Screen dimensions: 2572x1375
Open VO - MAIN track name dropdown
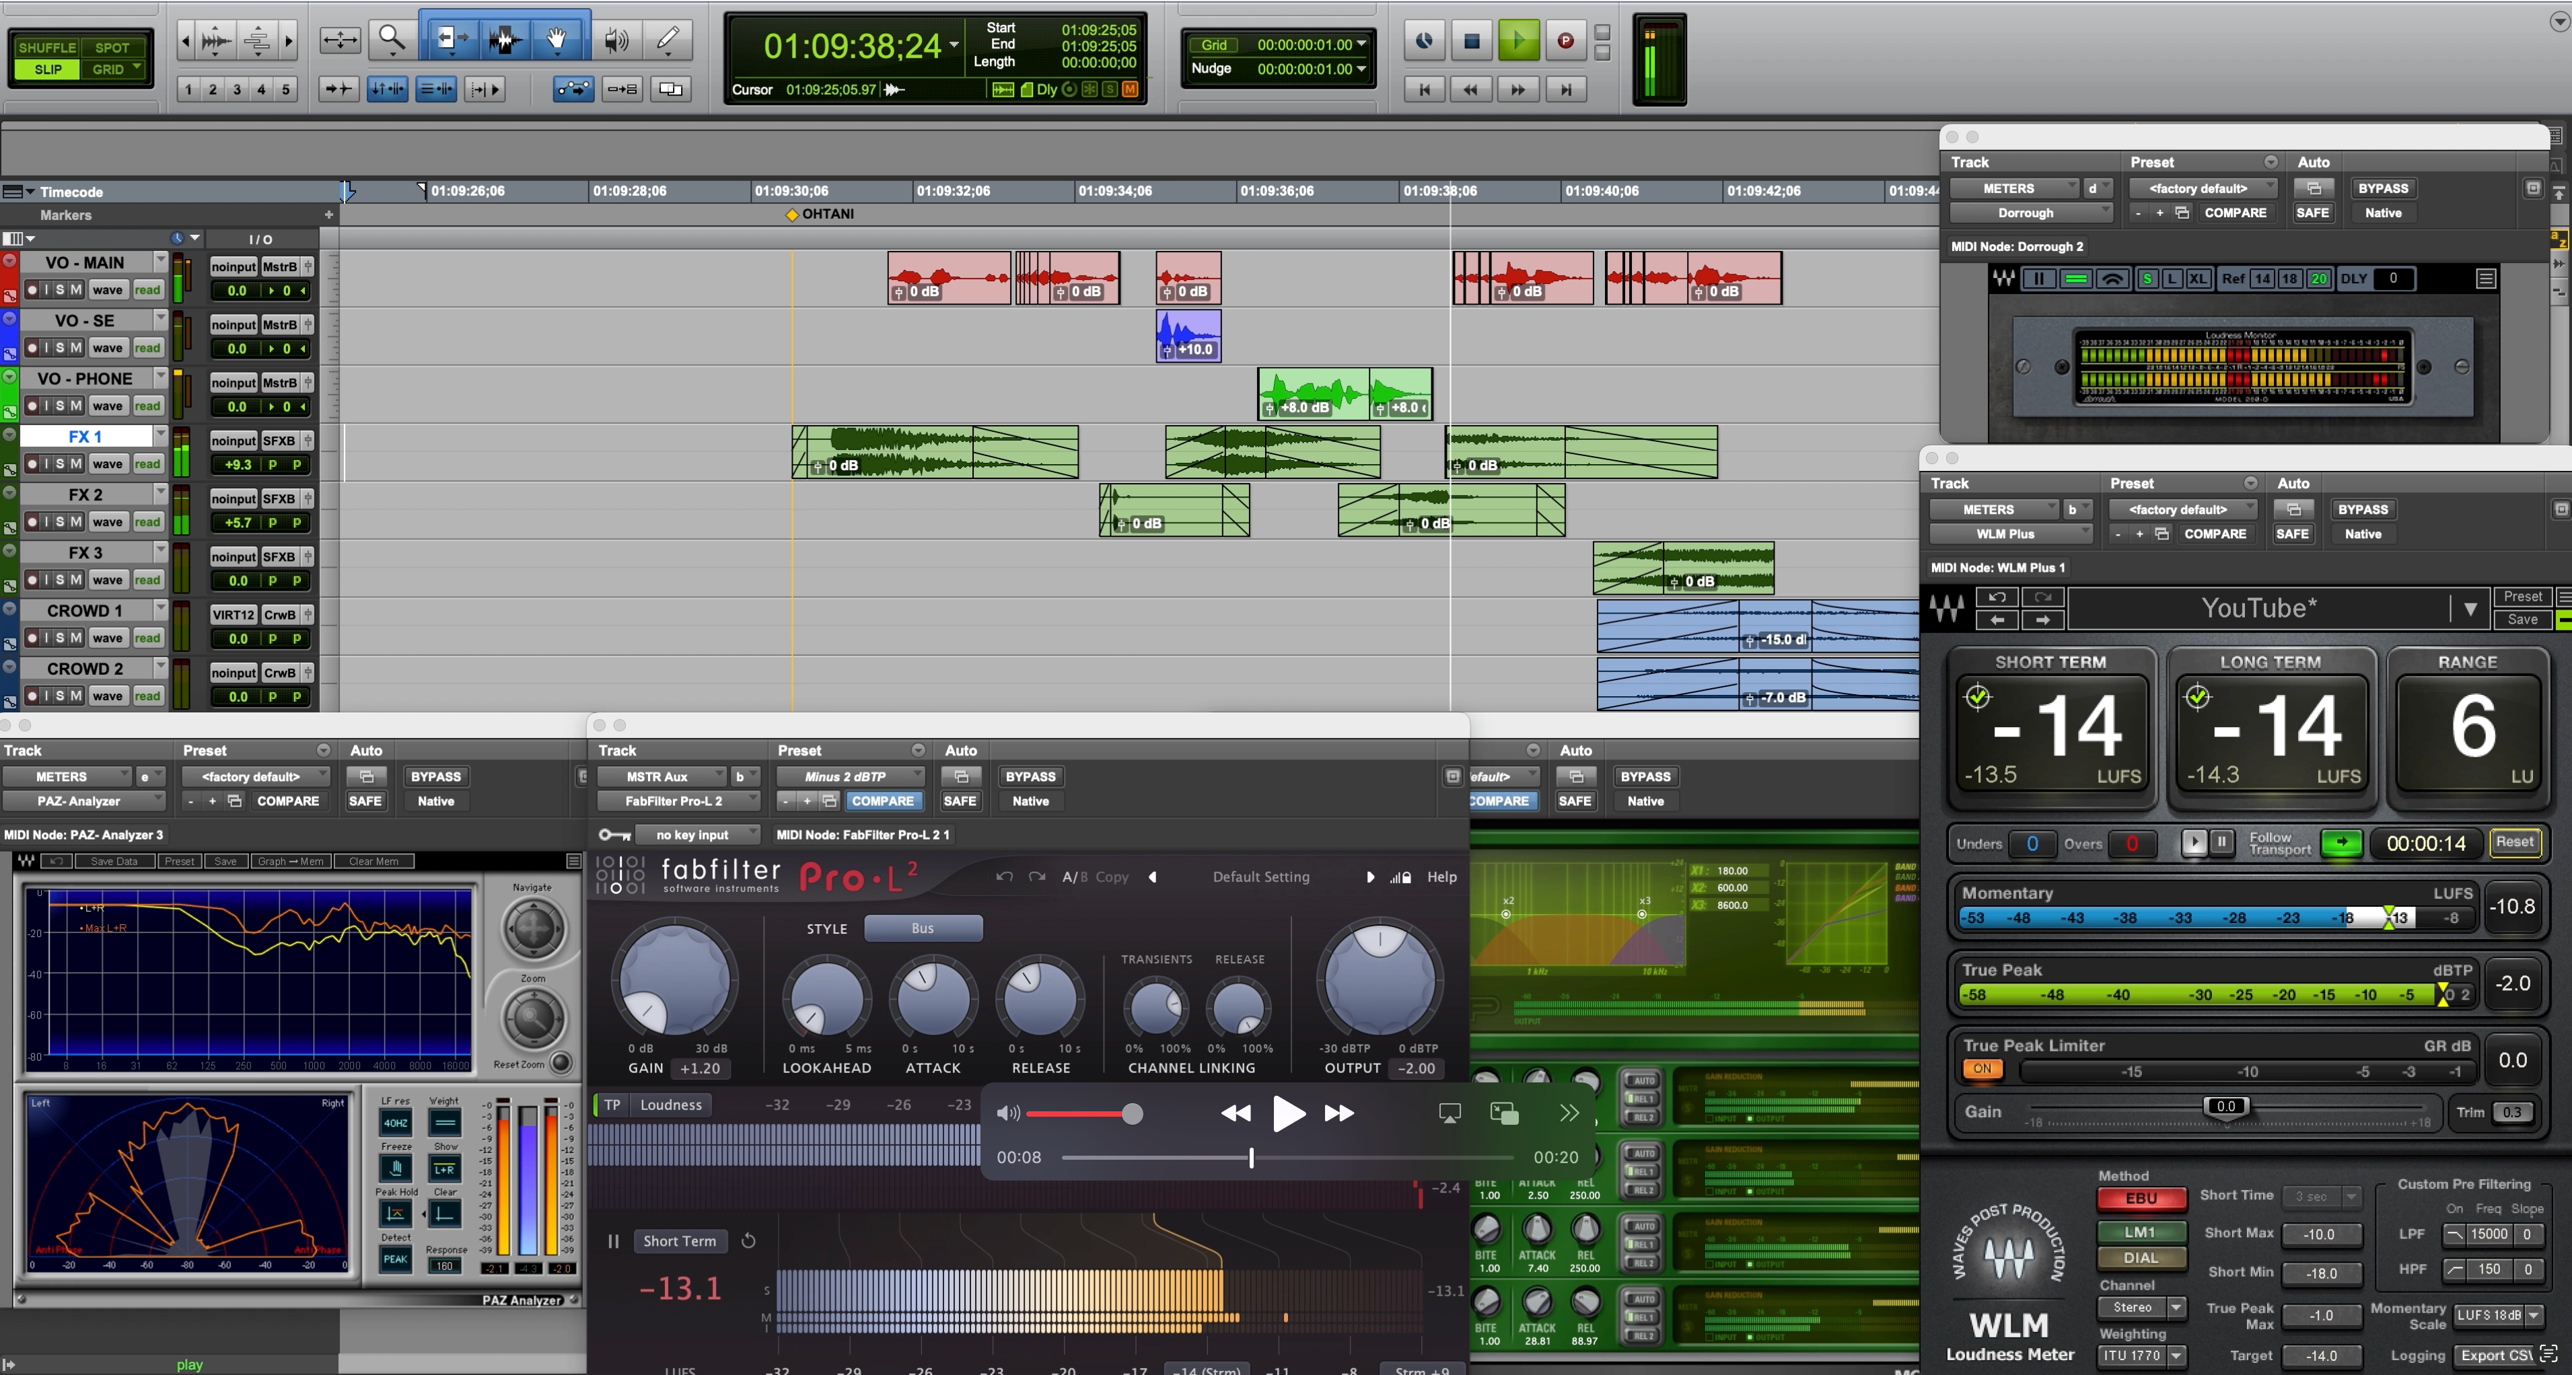(x=159, y=262)
